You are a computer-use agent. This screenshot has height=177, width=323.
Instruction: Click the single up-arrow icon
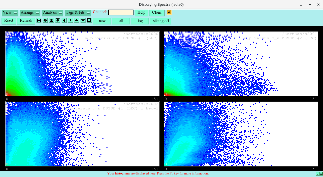(x=77, y=20)
